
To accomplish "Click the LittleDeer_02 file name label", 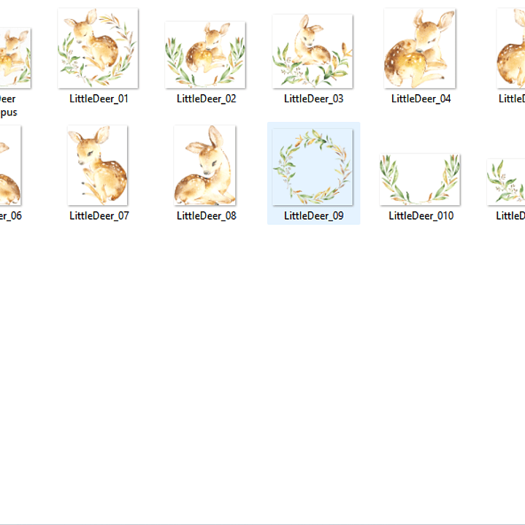I will (x=206, y=99).
